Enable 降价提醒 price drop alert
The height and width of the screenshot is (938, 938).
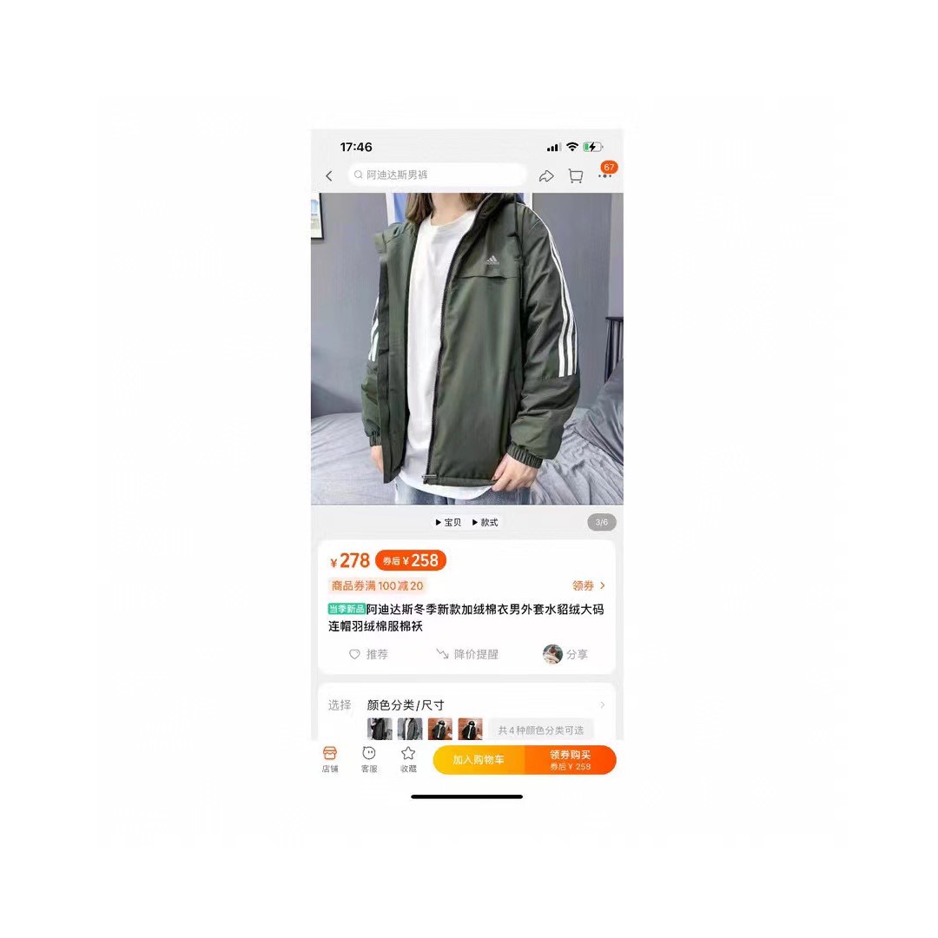(467, 655)
